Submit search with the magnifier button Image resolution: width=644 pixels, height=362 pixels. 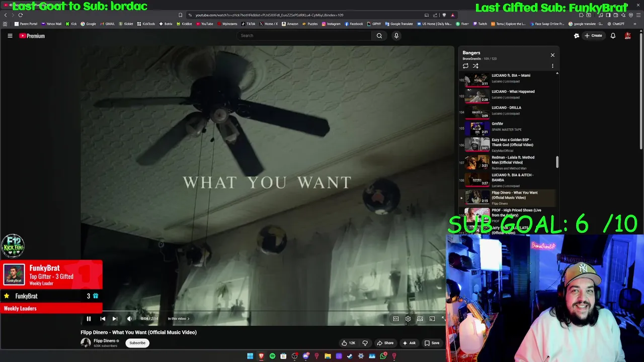coord(379,36)
